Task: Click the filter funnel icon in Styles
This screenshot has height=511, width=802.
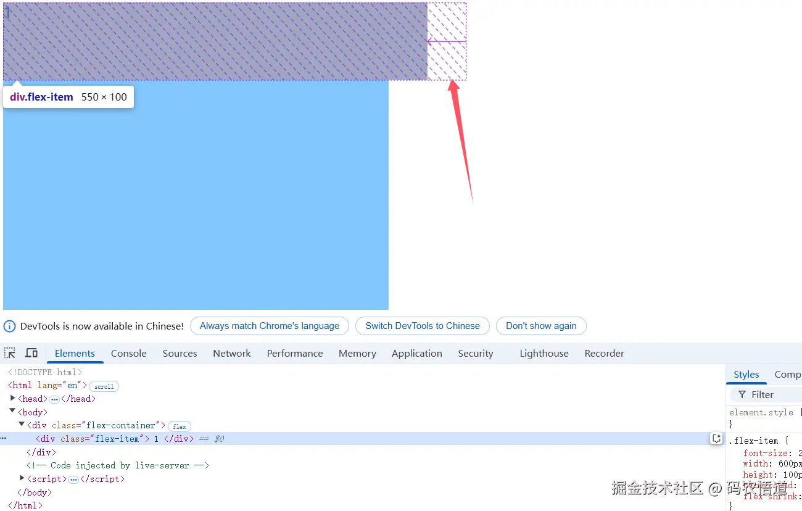Action: 742,394
